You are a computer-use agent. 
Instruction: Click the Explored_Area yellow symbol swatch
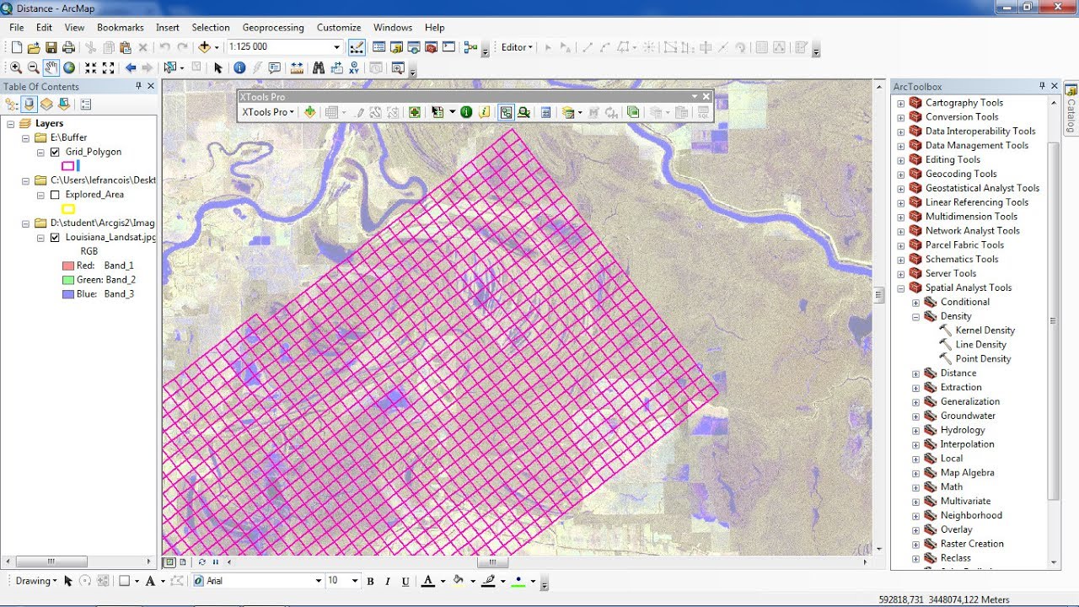[x=68, y=209]
